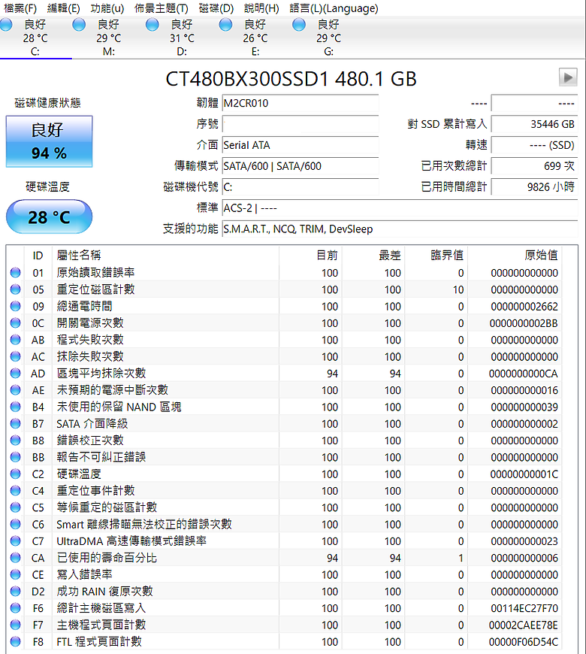Click the transfer mode field SATA/600 | SATA/600

tap(301, 166)
